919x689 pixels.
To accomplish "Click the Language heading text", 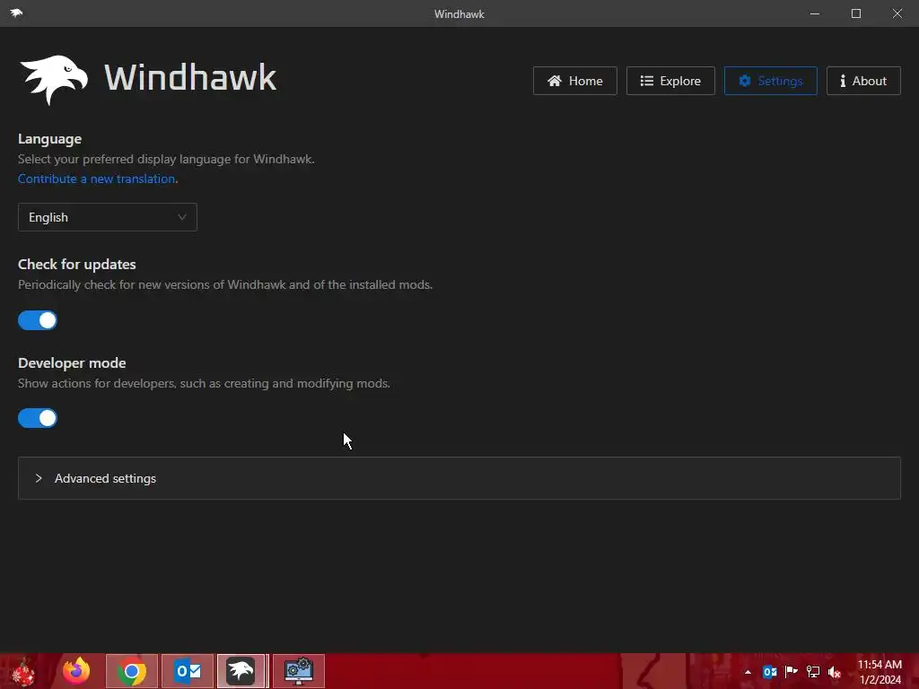I will click(x=50, y=139).
